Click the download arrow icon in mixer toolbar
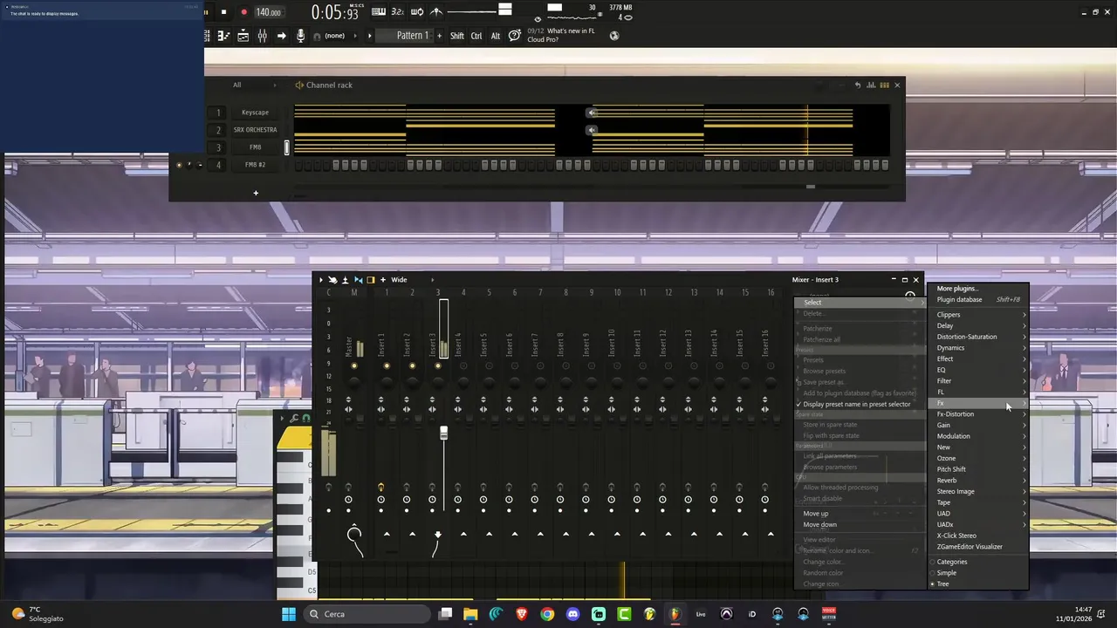1117x628 pixels. click(x=345, y=280)
